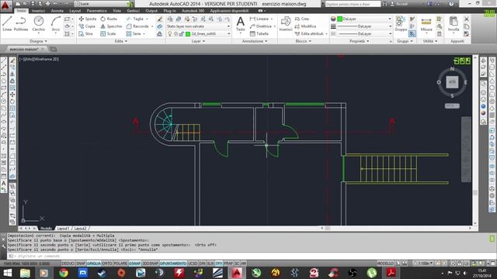Click Modifica block command
497x279 pixels.
pos(305,26)
